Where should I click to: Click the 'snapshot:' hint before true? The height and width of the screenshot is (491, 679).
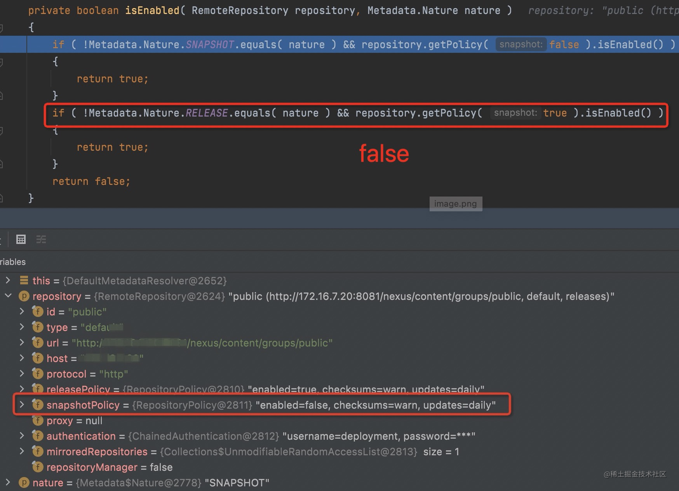pos(515,113)
